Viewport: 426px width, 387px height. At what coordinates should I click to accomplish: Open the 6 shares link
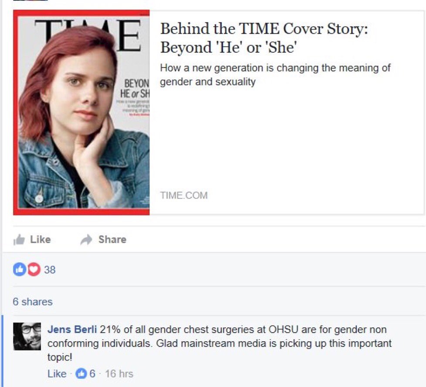(x=33, y=302)
